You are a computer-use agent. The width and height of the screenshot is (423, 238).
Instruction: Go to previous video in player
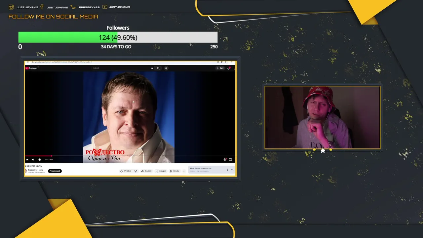point(27,159)
